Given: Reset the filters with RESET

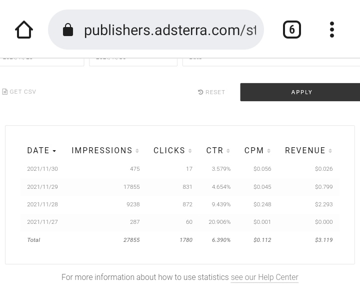Looking at the screenshot, I should (215, 92).
